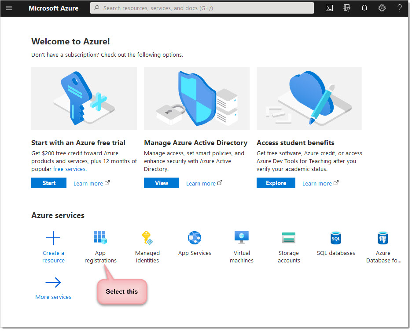The height and width of the screenshot is (331, 412).
Task: Click the More services arrow icon
Action: point(53,283)
